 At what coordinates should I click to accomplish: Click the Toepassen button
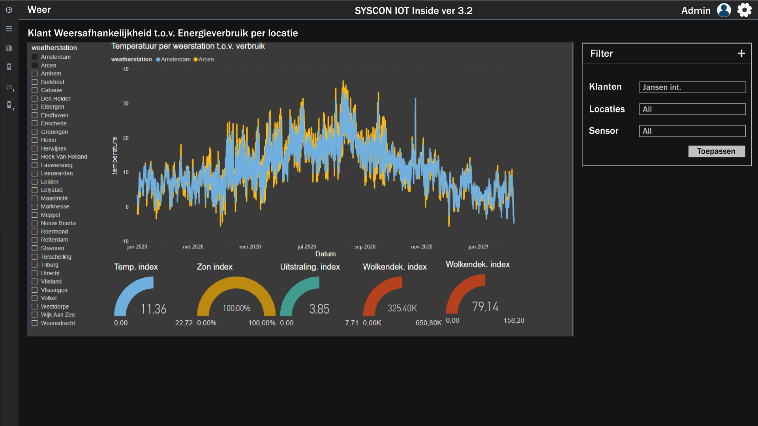pyautogui.click(x=716, y=151)
